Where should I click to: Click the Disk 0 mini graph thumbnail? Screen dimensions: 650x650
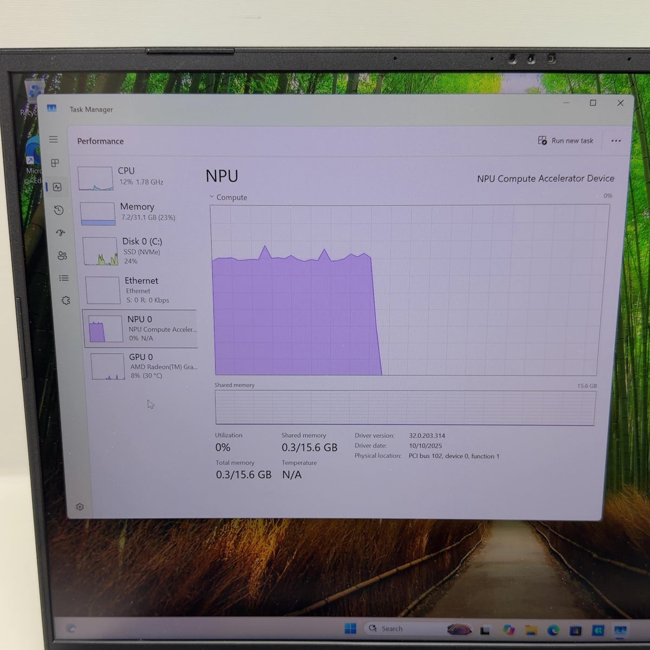click(x=100, y=251)
